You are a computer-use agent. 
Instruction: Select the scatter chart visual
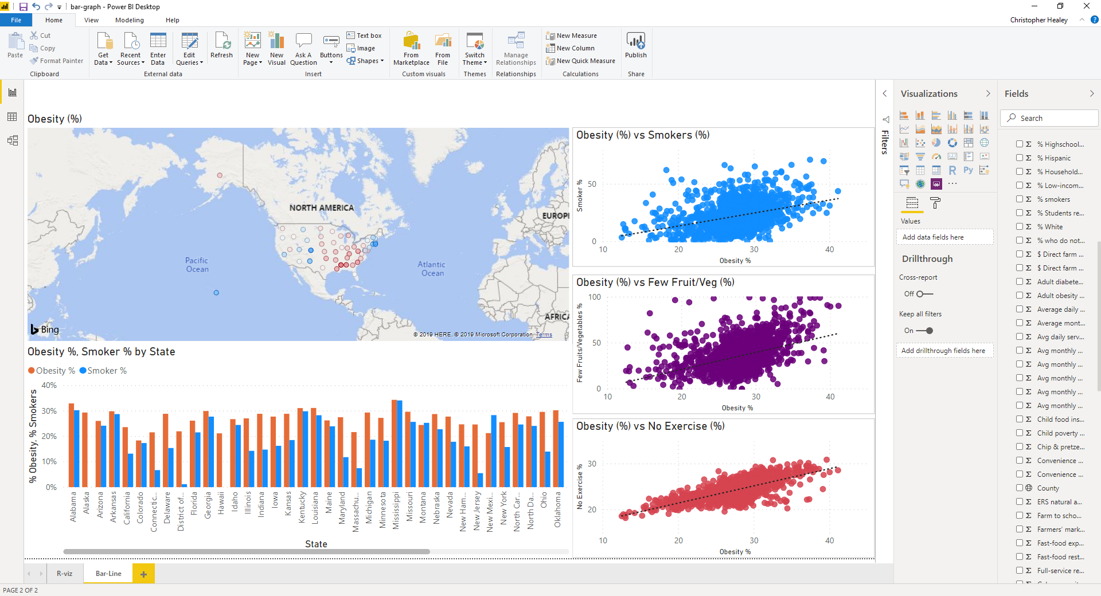pos(920,143)
